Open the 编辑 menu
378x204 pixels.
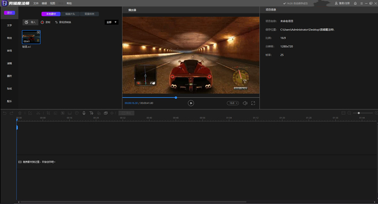(44, 4)
